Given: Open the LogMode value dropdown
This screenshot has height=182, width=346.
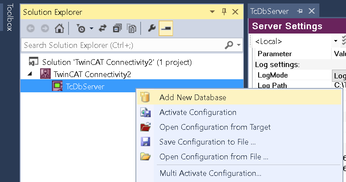Looking at the screenshot, I should tap(339, 76).
